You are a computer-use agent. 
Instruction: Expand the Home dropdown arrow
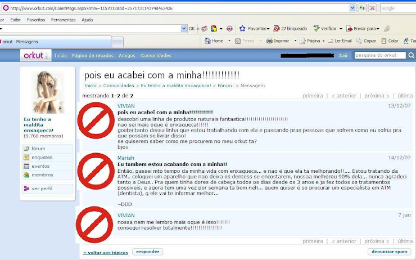pos(229,41)
